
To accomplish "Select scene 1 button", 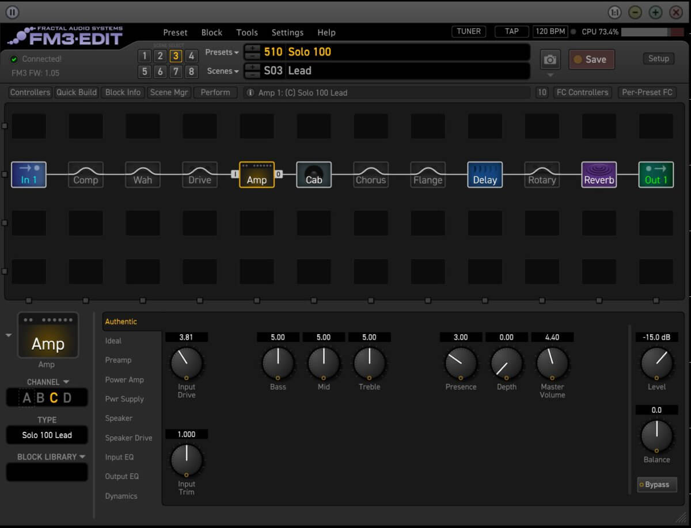I will [145, 56].
